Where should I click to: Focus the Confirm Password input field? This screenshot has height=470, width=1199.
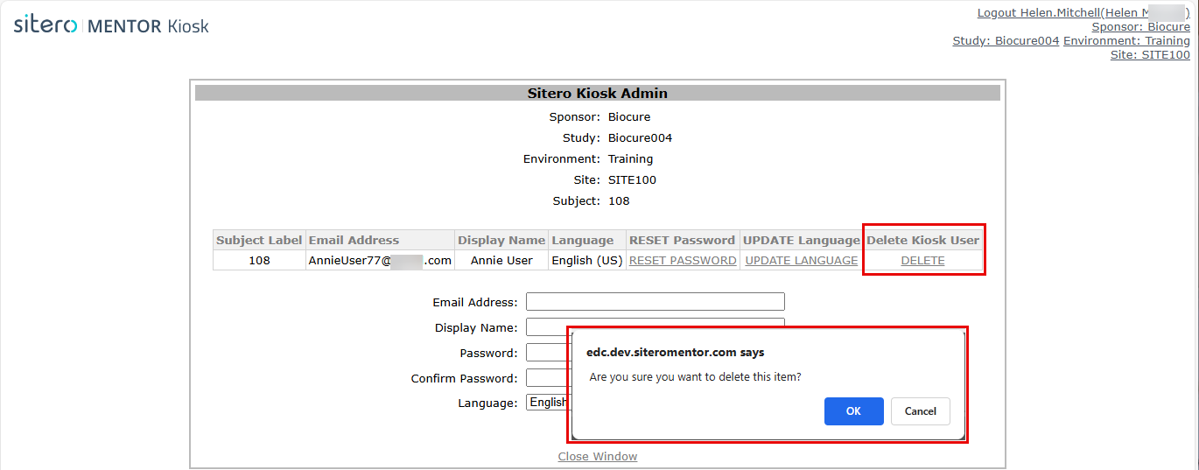click(x=547, y=378)
